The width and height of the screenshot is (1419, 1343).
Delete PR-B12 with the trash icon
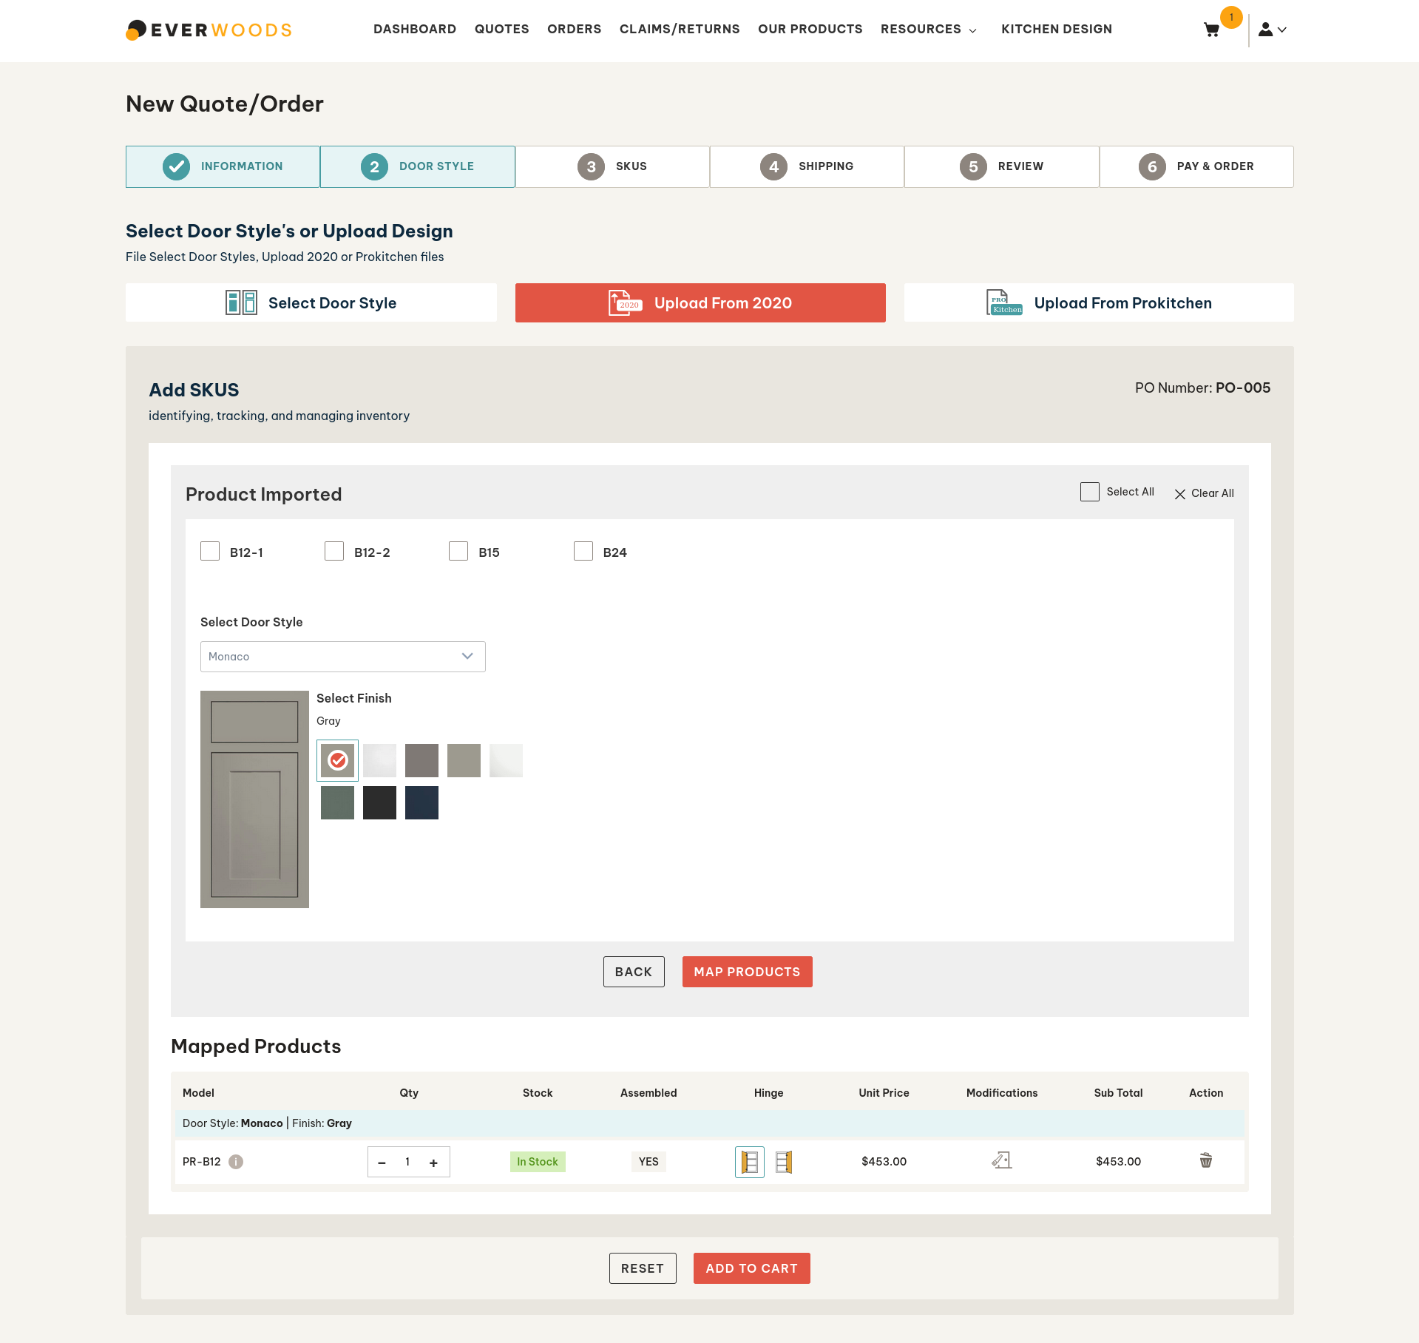1205,1160
